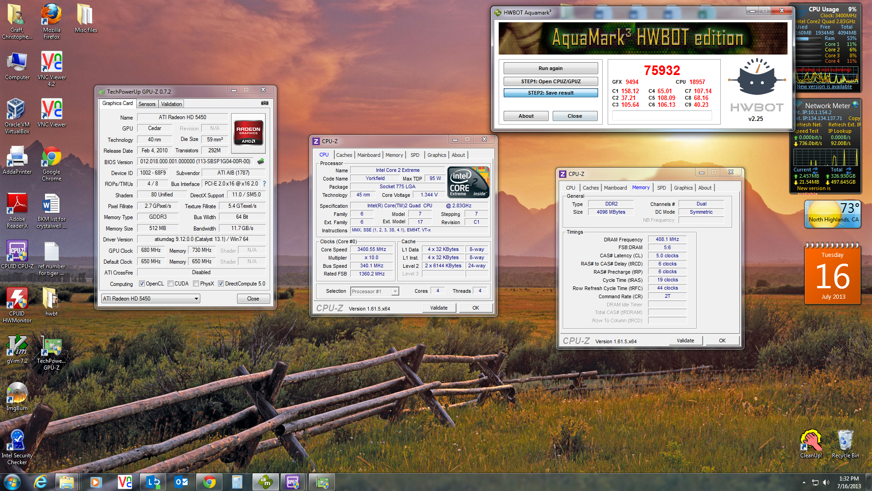Image resolution: width=872 pixels, height=491 pixels.
Task: Switch to Sensors tab in GPU-Z
Action: (147, 104)
